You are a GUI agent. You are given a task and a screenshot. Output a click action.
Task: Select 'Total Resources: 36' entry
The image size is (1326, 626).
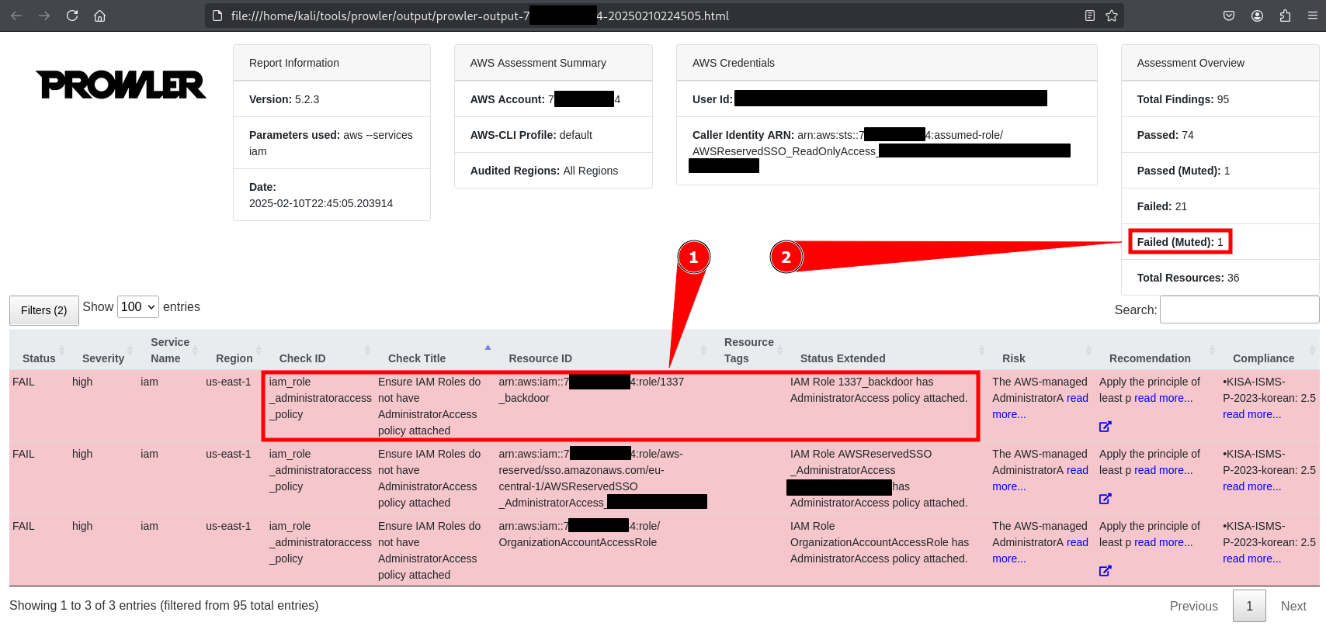point(1188,278)
